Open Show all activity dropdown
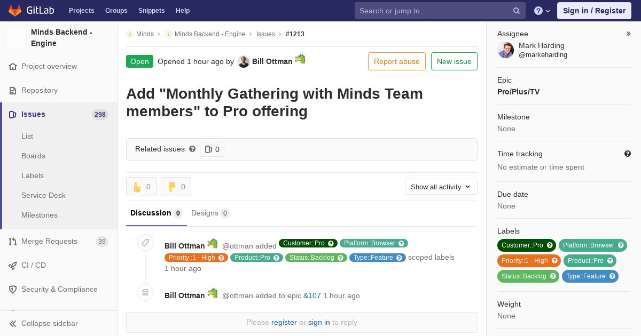Image resolution: width=641 pixels, height=336 pixels. pos(441,187)
